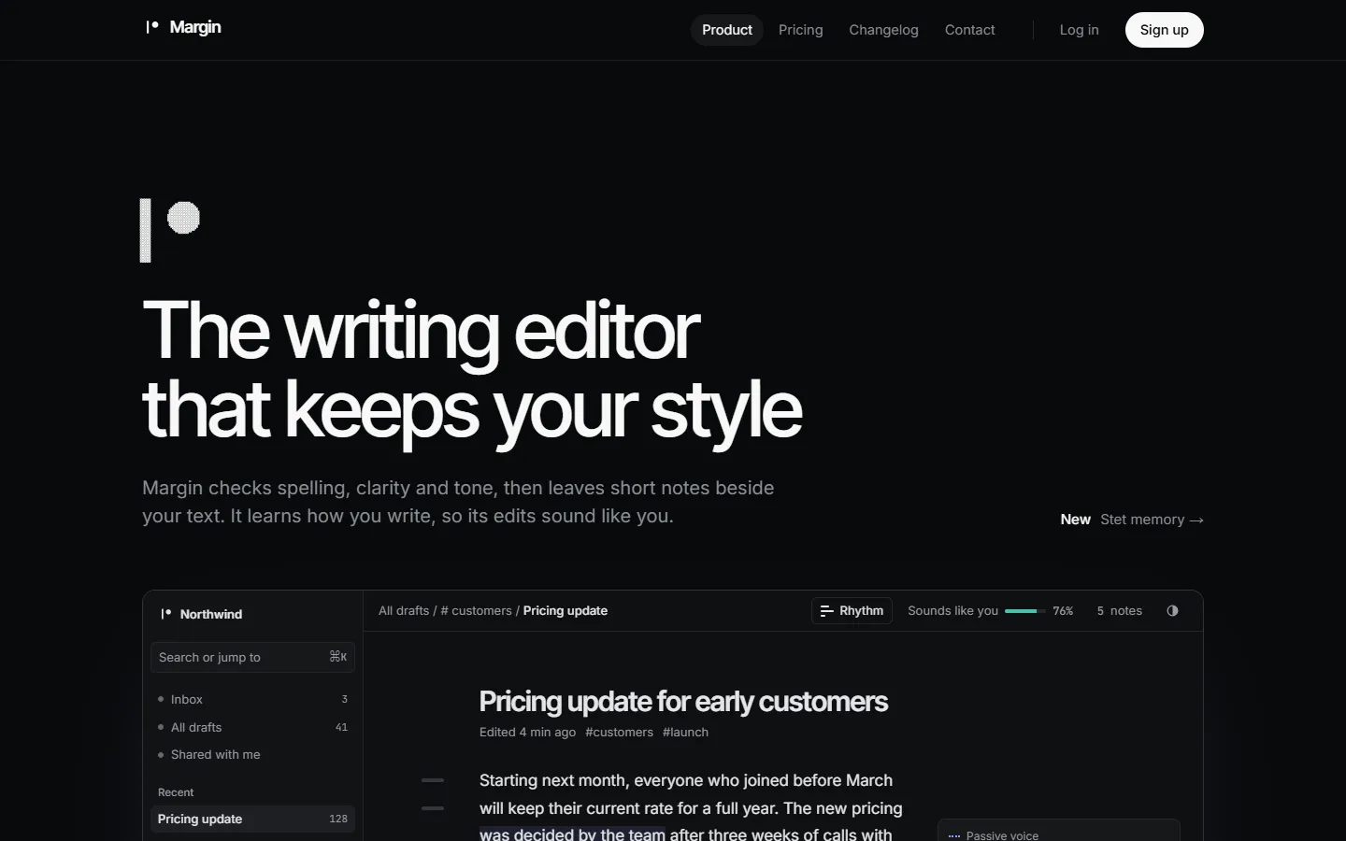Click the All drafts breadcrumb
The height and width of the screenshot is (841, 1346).
click(x=404, y=611)
